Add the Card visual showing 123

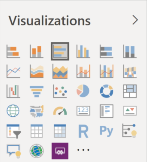coord(83,111)
